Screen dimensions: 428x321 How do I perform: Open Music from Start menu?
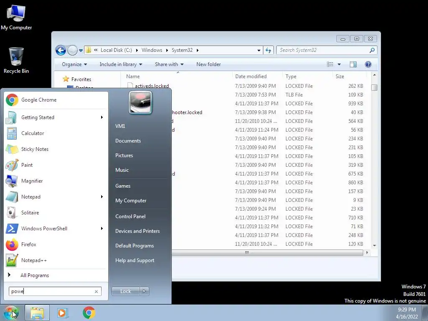pyautogui.click(x=122, y=170)
